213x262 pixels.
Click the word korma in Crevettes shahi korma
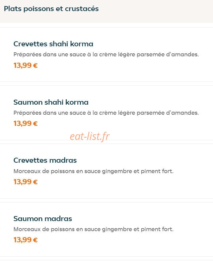tap(82, 44)
